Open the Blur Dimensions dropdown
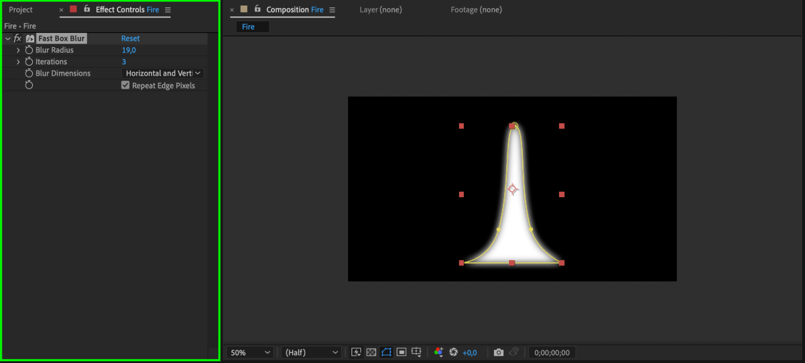805x363 pixels. pyautogui.click(x=162, y=73)
